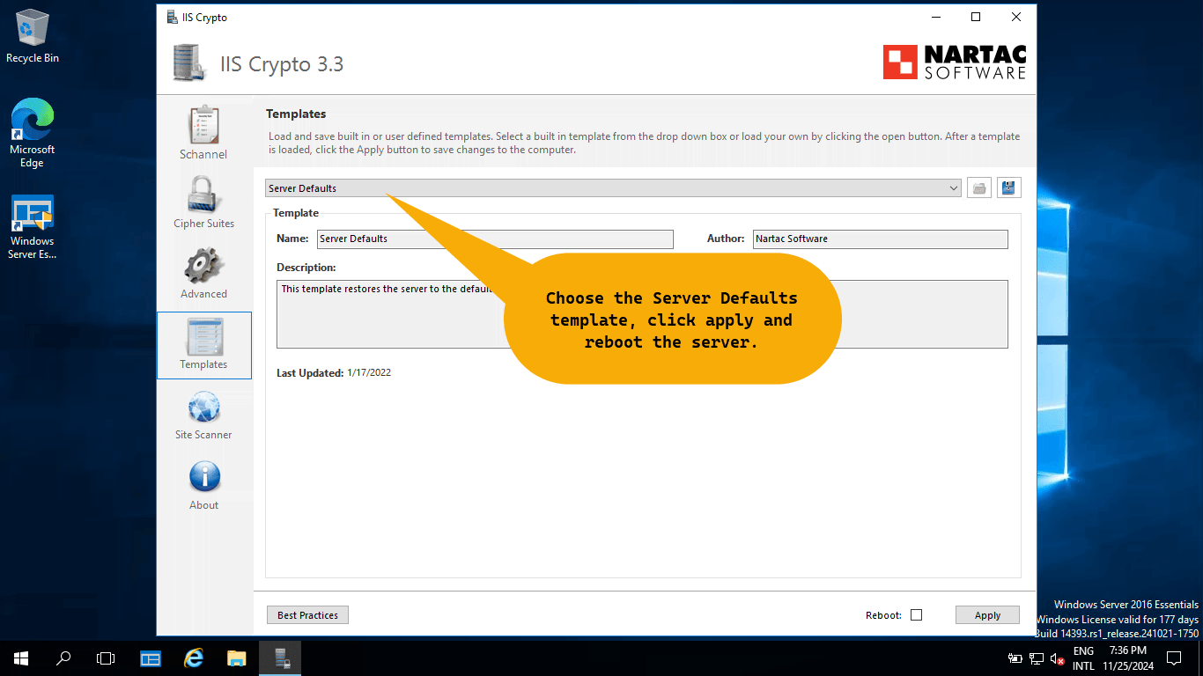Click the Last Updated 1/17/2022 text
Screen dimensions: 1203x676
point(334,372)
